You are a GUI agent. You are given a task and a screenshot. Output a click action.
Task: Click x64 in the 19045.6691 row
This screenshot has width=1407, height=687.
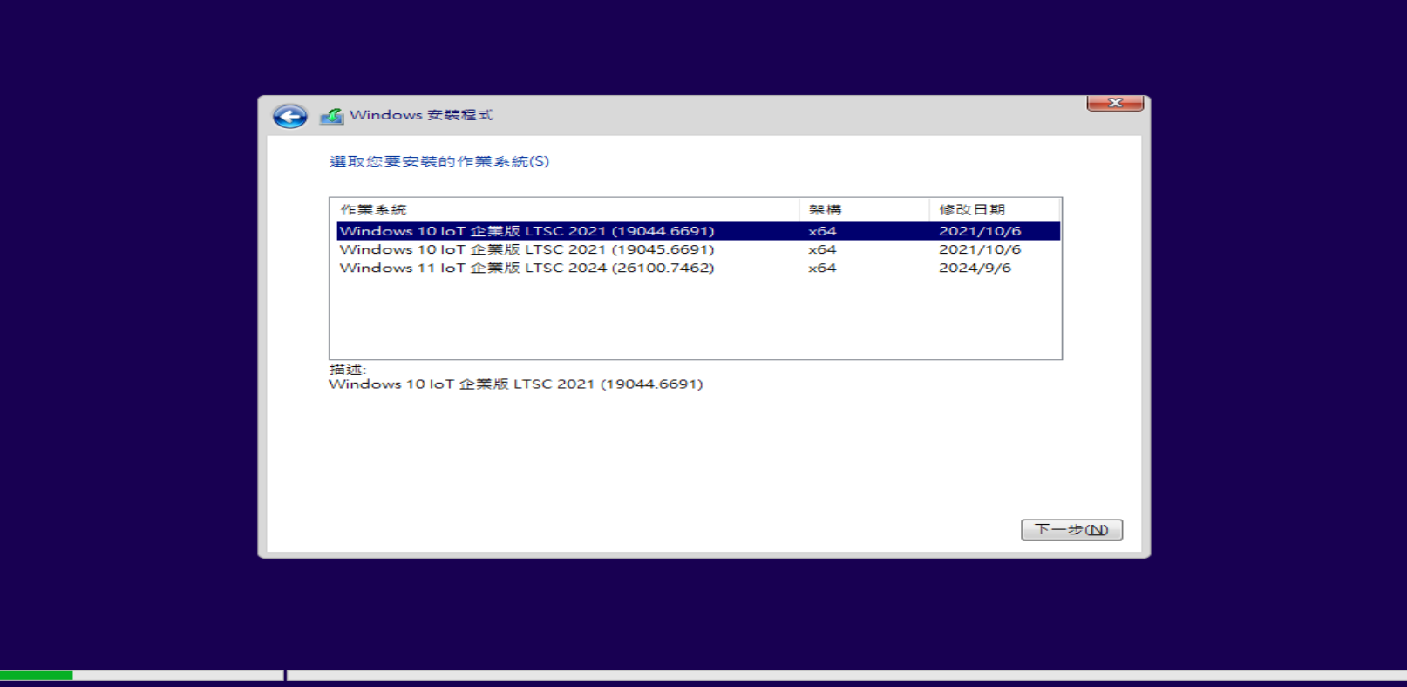click(x=822, y=249)
